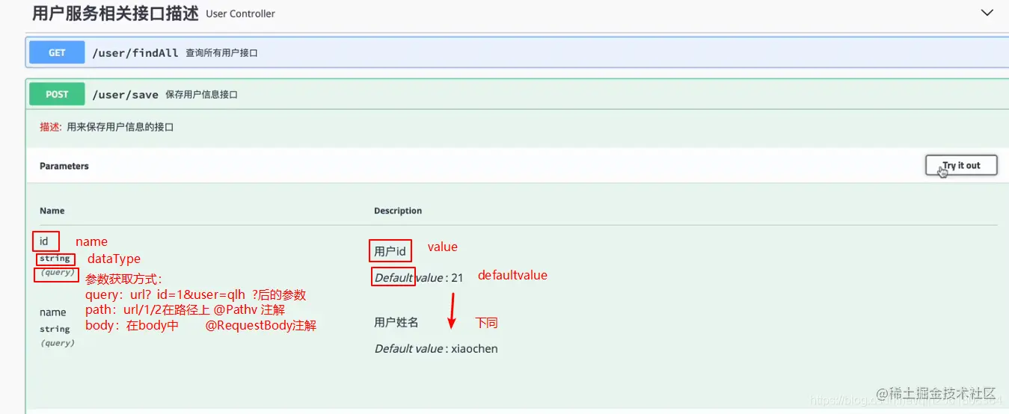This screenshot has width=1009, height=414.
Task: Click the 查询所有用户接口 summary text
Action: 222,53
